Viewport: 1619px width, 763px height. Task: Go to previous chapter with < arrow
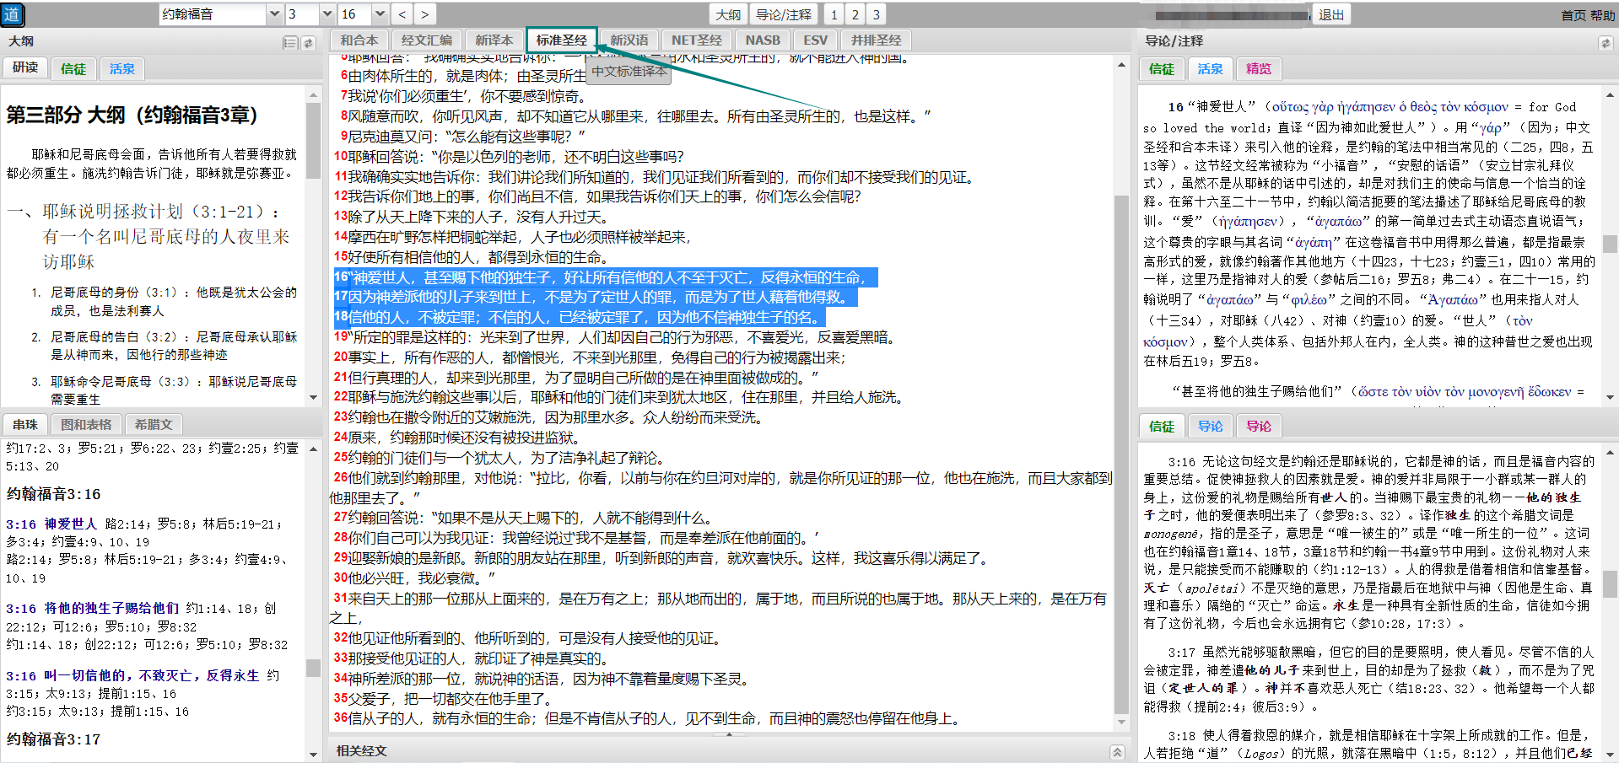(x=402, y=14)
